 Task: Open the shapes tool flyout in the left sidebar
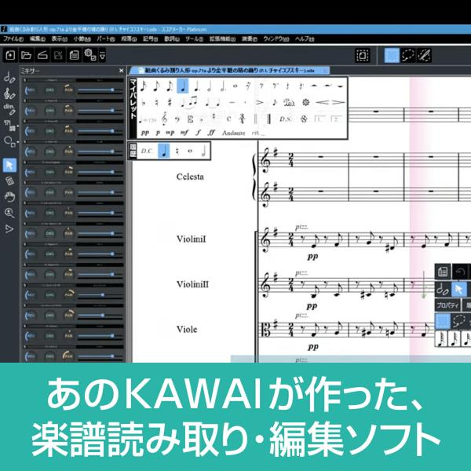[x=9, y=141]
